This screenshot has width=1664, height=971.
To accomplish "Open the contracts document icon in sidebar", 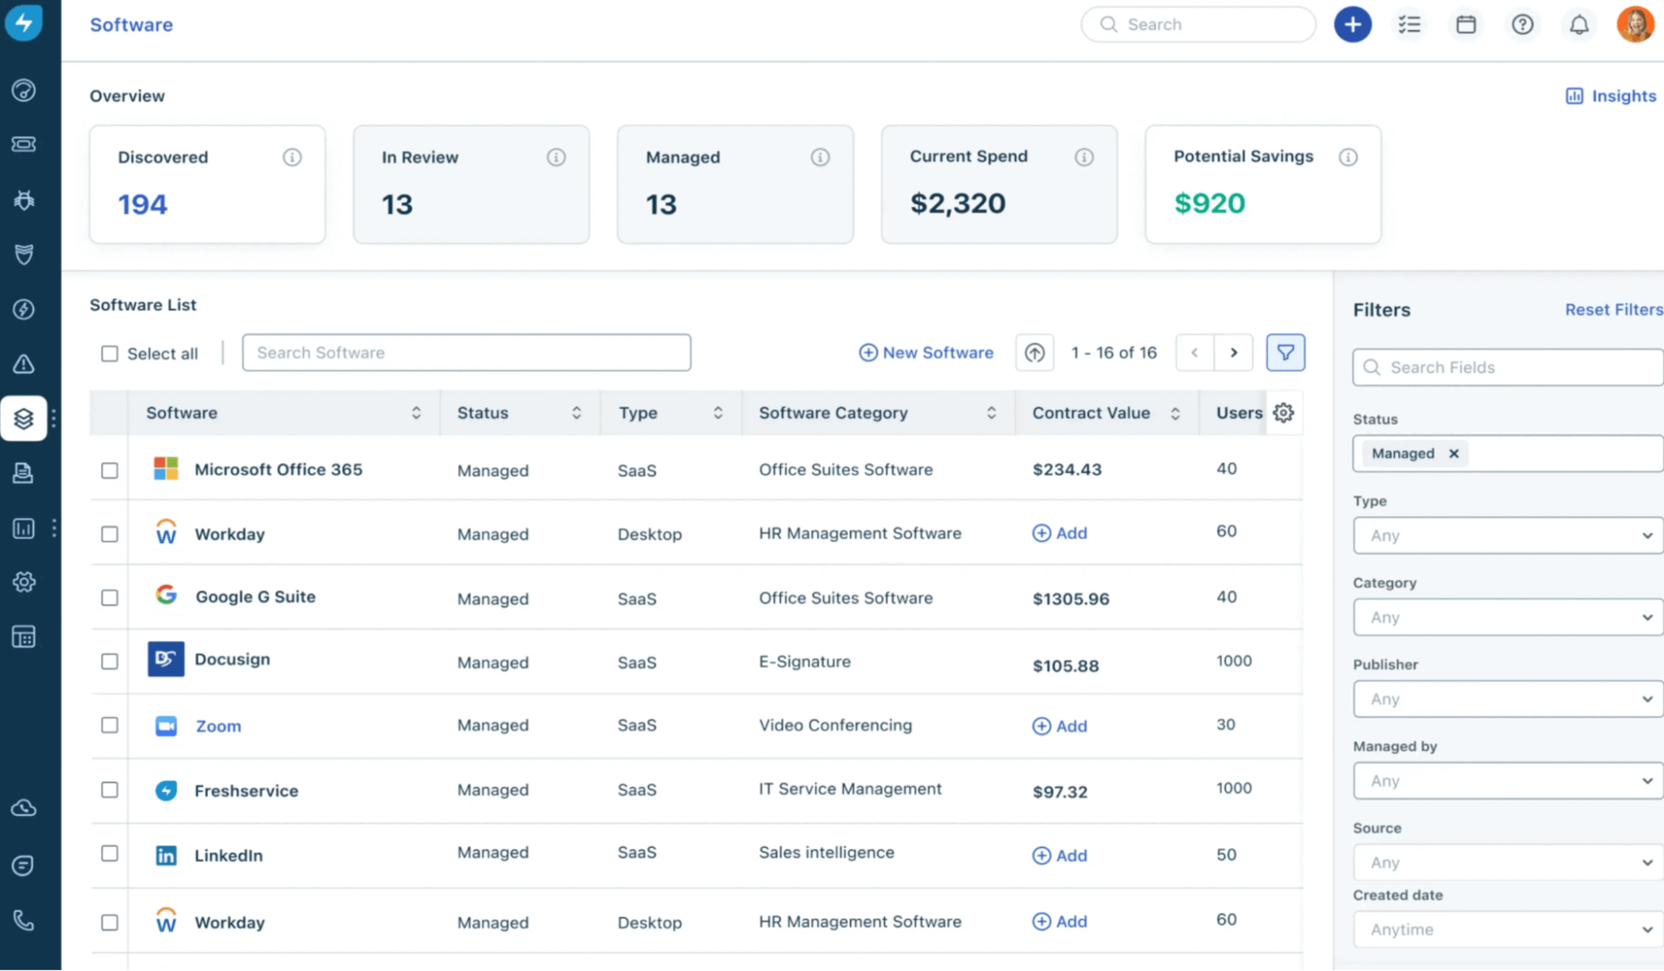I will pyautogui.click(x=23, y=473).
